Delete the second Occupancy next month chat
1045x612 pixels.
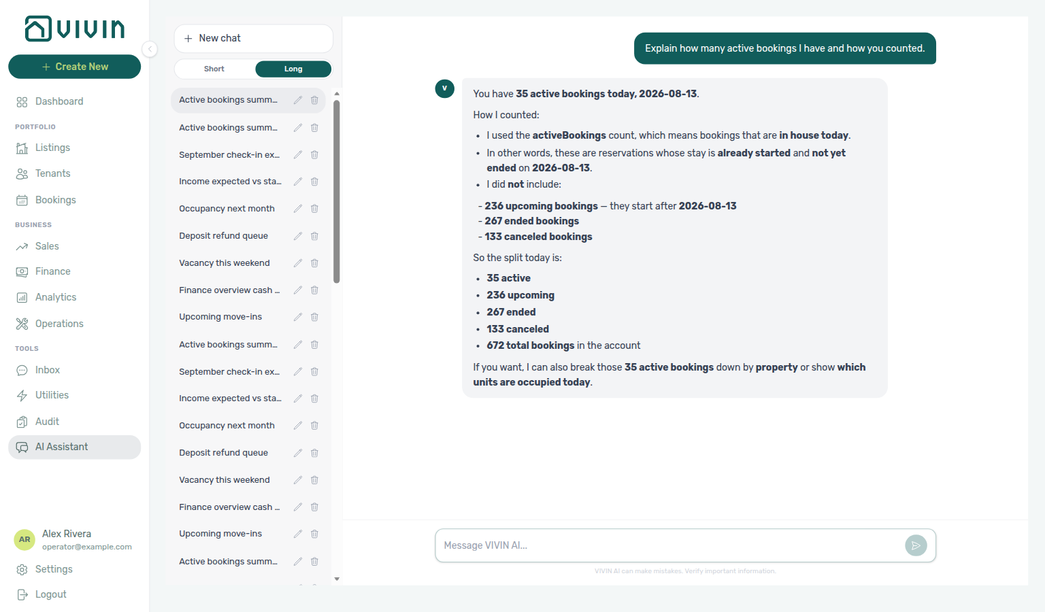tap(314, 426)
